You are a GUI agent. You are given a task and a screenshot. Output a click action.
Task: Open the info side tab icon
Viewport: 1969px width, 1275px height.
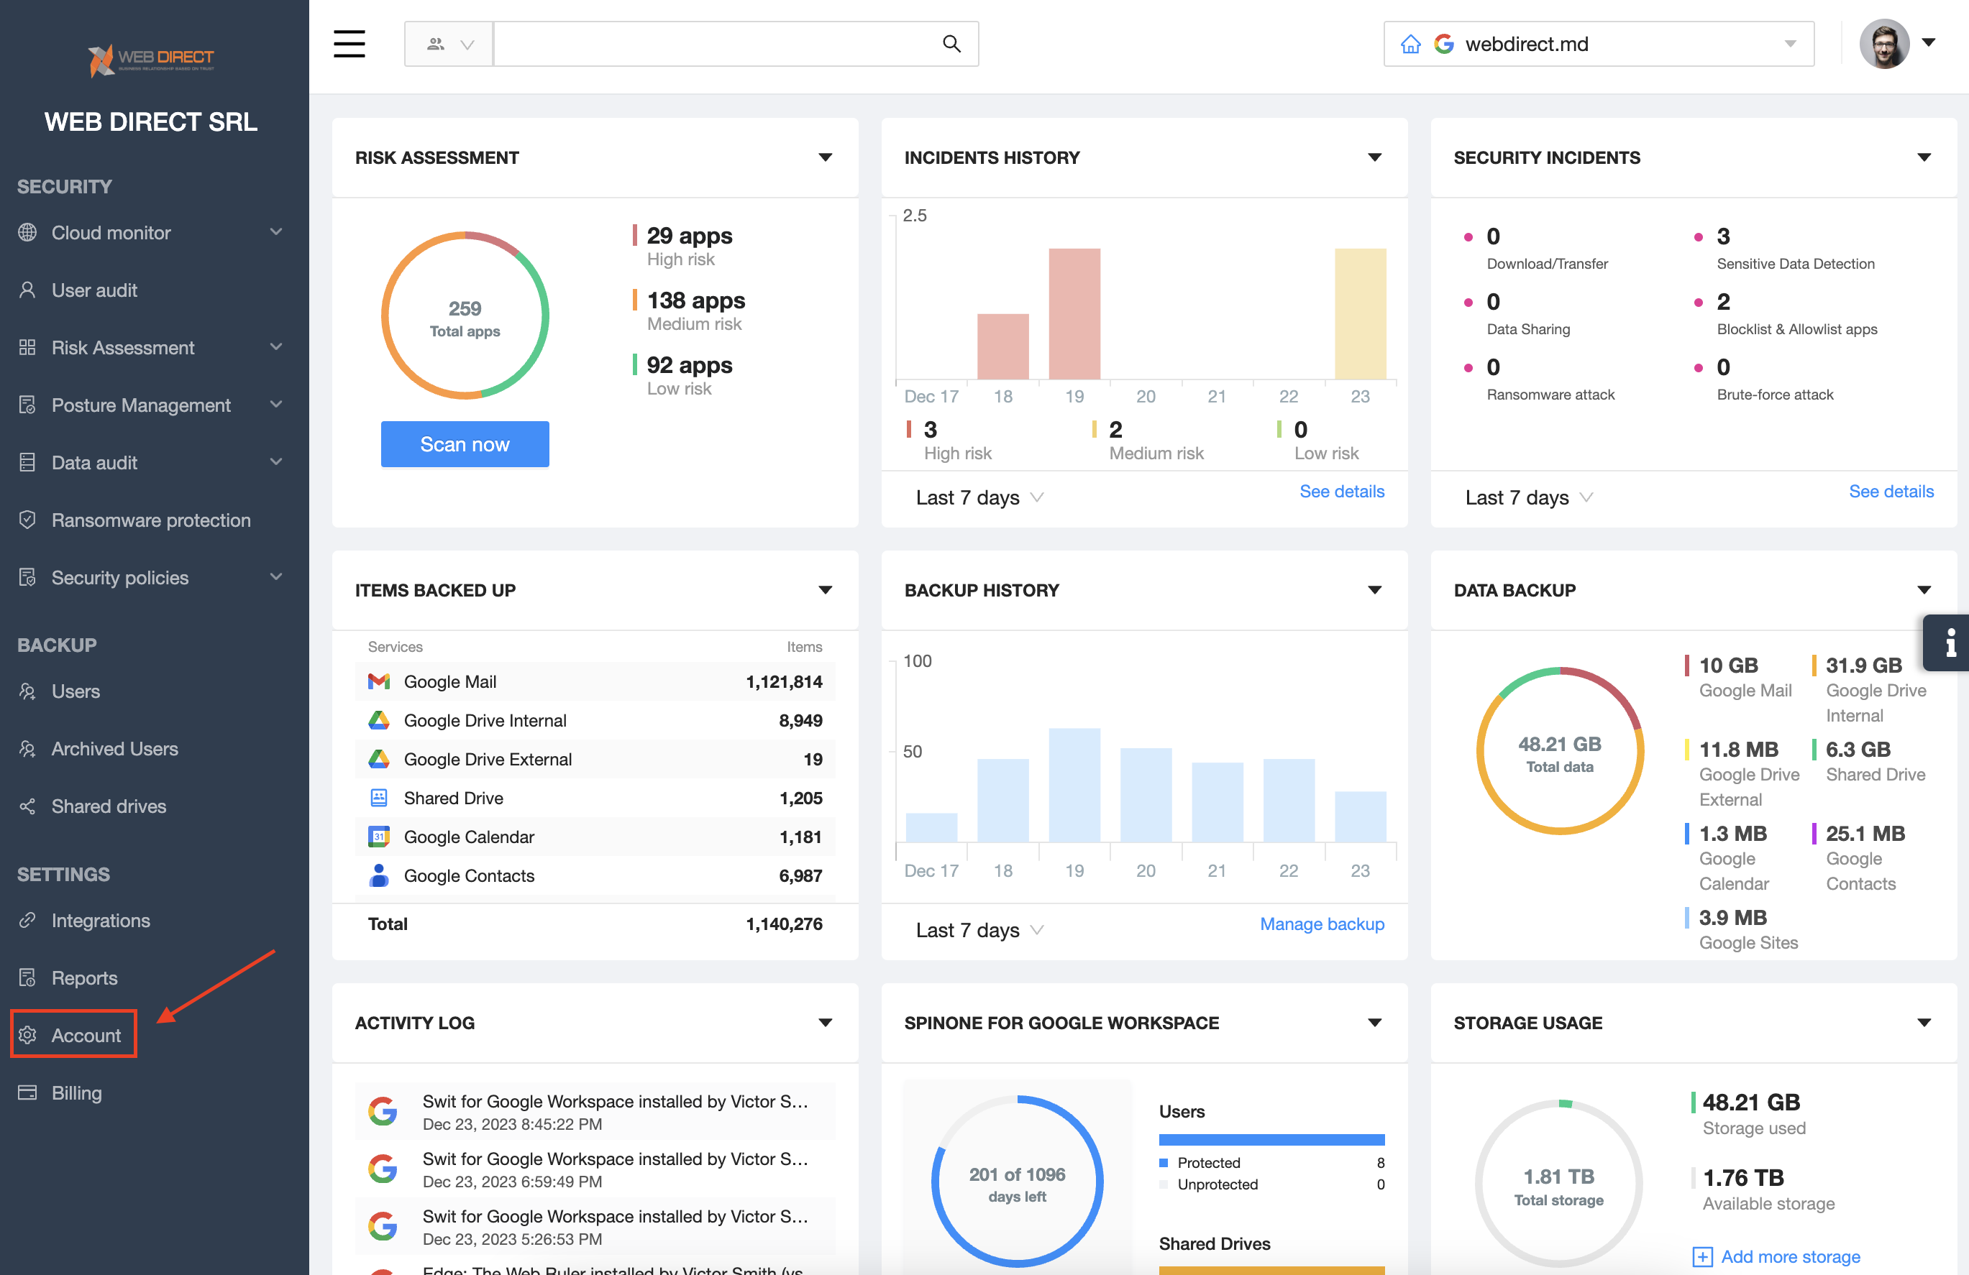tap(1950, 643)
